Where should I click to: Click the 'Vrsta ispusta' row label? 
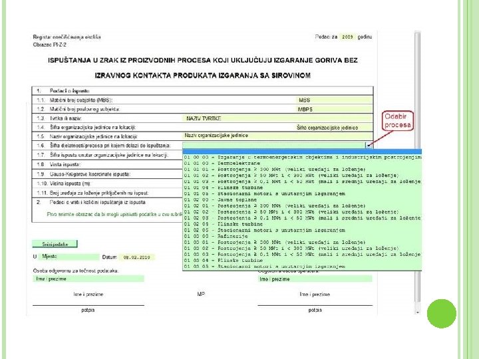point(65,165)
